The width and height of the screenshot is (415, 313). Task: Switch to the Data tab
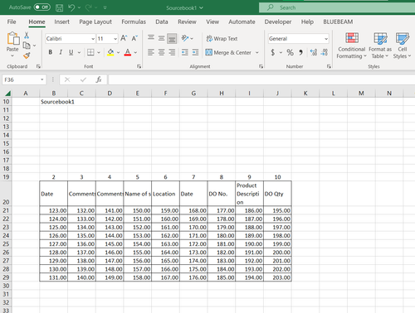pos(162,22)
